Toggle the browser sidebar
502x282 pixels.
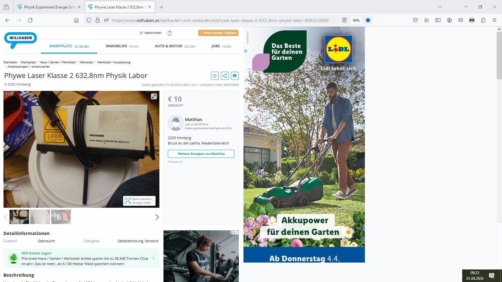tap(438, 20)
